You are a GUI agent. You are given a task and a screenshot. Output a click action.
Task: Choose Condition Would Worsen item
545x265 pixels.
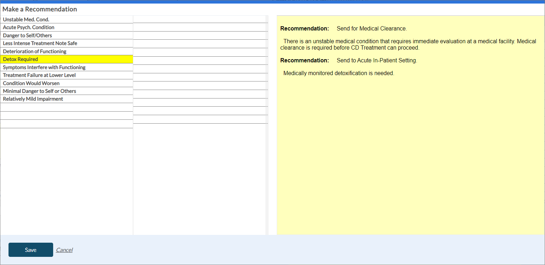point(31,83)
